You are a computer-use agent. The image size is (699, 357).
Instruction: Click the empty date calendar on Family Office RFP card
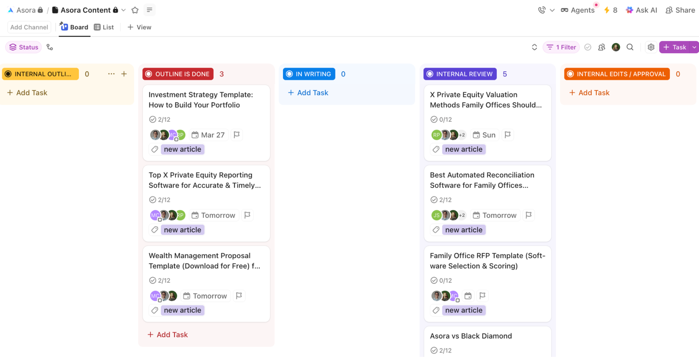[x=468, y=296]
